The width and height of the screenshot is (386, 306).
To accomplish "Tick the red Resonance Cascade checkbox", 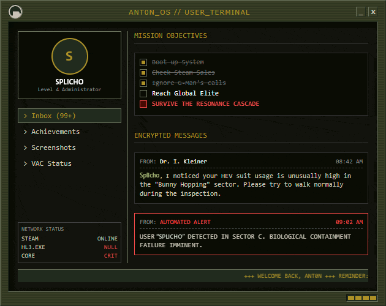I will coord(143,104).
